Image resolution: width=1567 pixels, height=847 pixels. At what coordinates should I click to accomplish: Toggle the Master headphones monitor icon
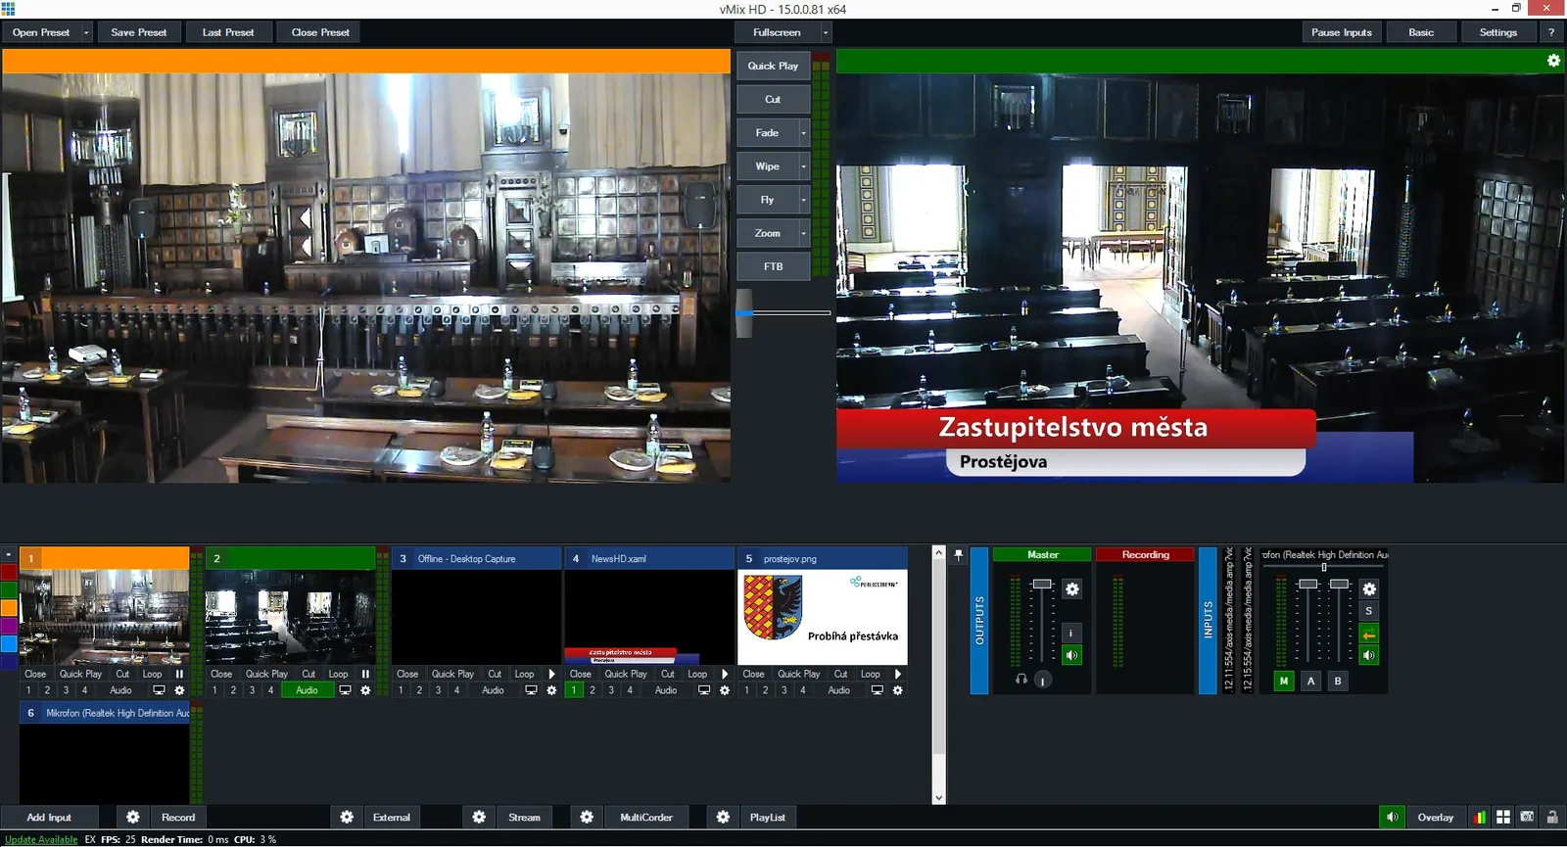(1021, 679)
